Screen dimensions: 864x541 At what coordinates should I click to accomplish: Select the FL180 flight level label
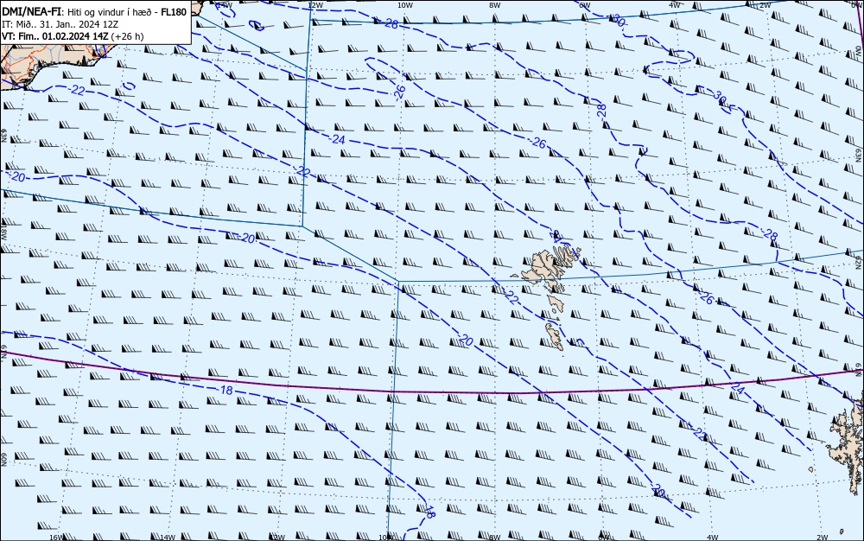[174, 12]
